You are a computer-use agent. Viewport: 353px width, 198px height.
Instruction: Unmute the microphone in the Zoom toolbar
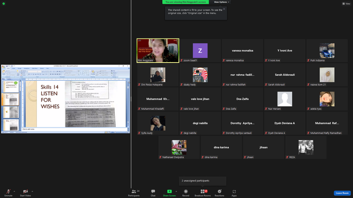tap(8, 193)
